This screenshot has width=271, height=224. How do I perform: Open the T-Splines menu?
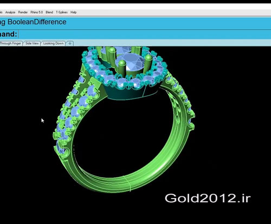[62, 12]
